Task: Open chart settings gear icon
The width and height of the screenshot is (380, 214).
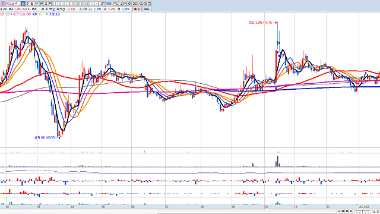Action: (x=129, y=4)
